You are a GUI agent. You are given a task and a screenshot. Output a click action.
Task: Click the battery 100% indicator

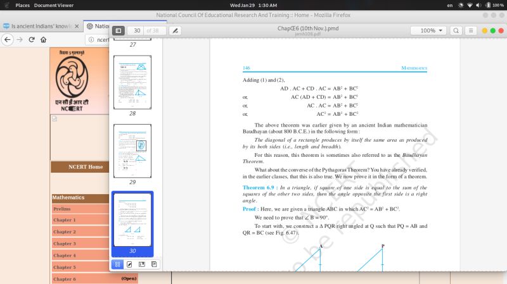point(495,5)
